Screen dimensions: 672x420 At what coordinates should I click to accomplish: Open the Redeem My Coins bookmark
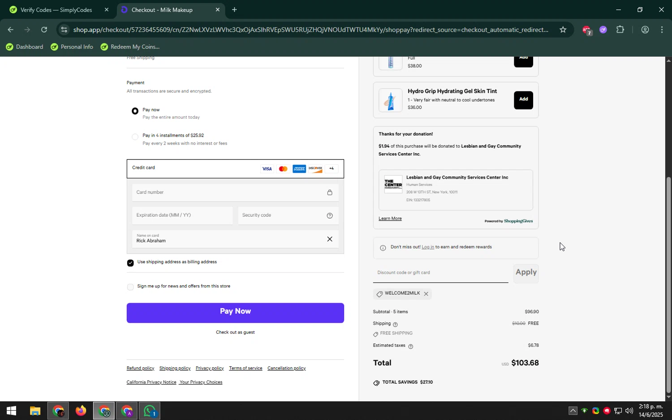click(130, 47)
